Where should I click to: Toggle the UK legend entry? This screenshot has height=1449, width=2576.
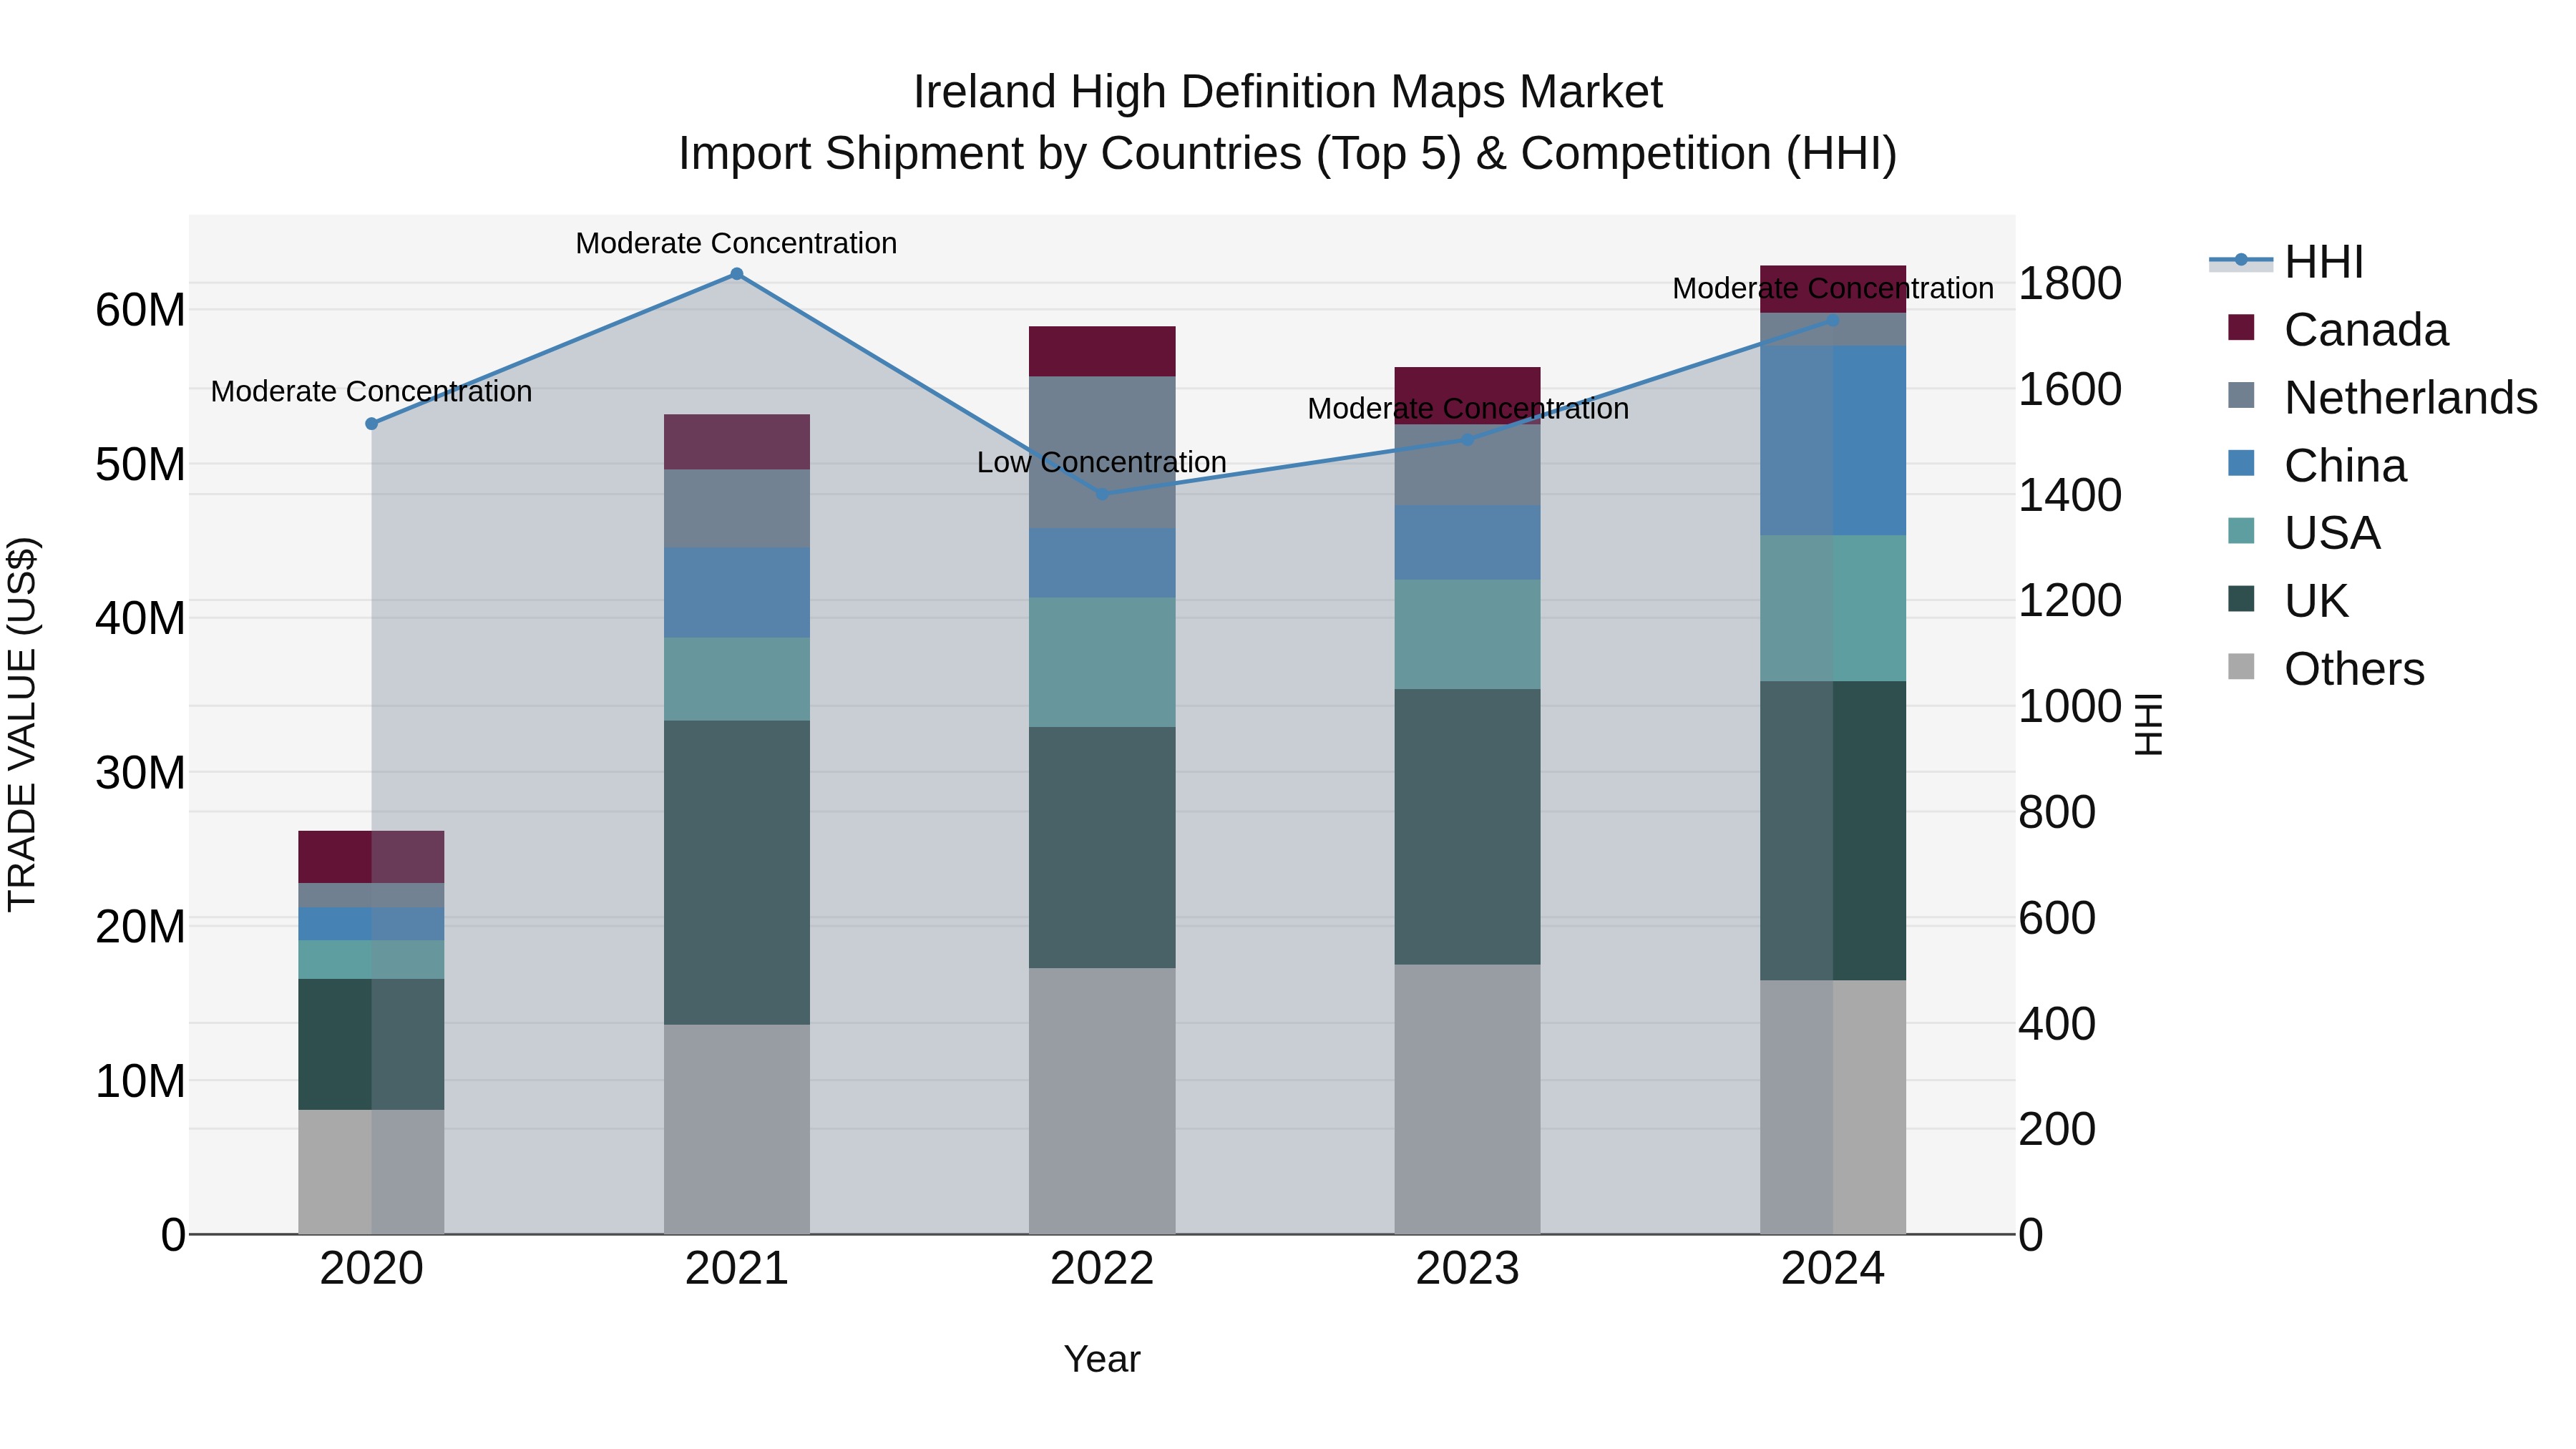[2288, 601]
